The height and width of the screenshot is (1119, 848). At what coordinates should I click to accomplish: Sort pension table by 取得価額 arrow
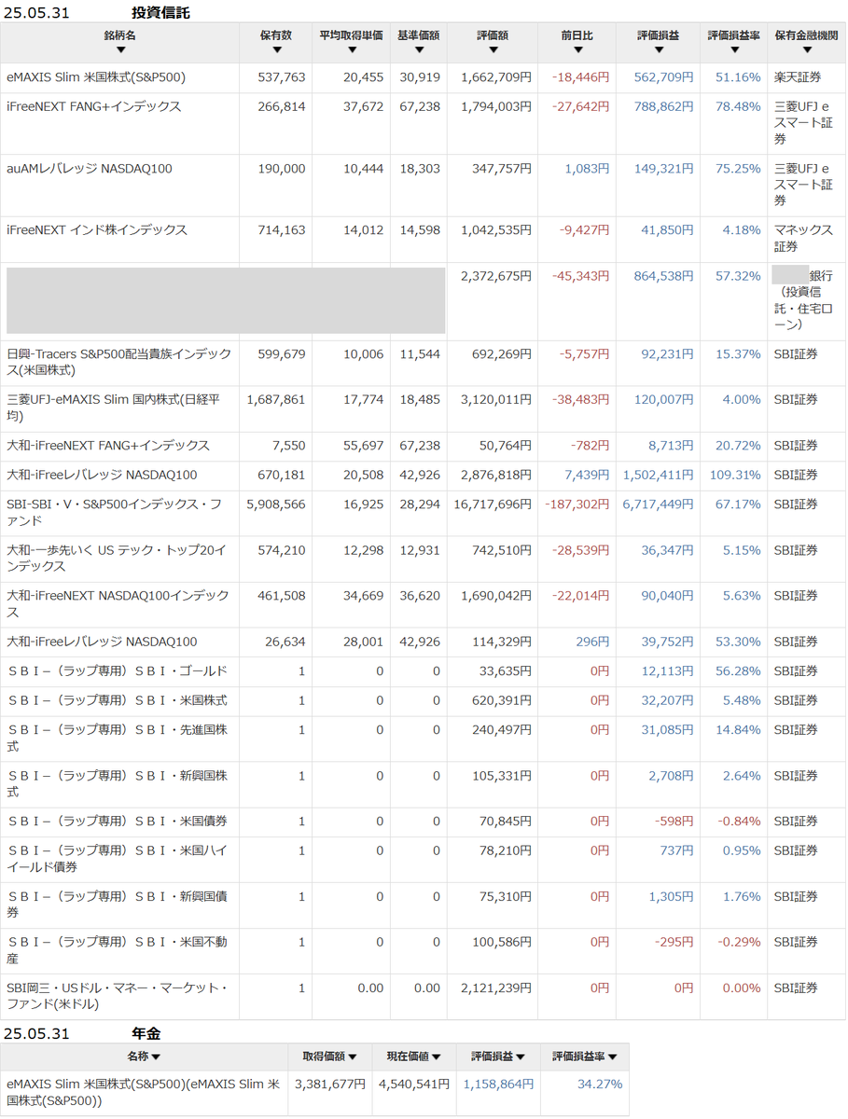click(353, 1057)
